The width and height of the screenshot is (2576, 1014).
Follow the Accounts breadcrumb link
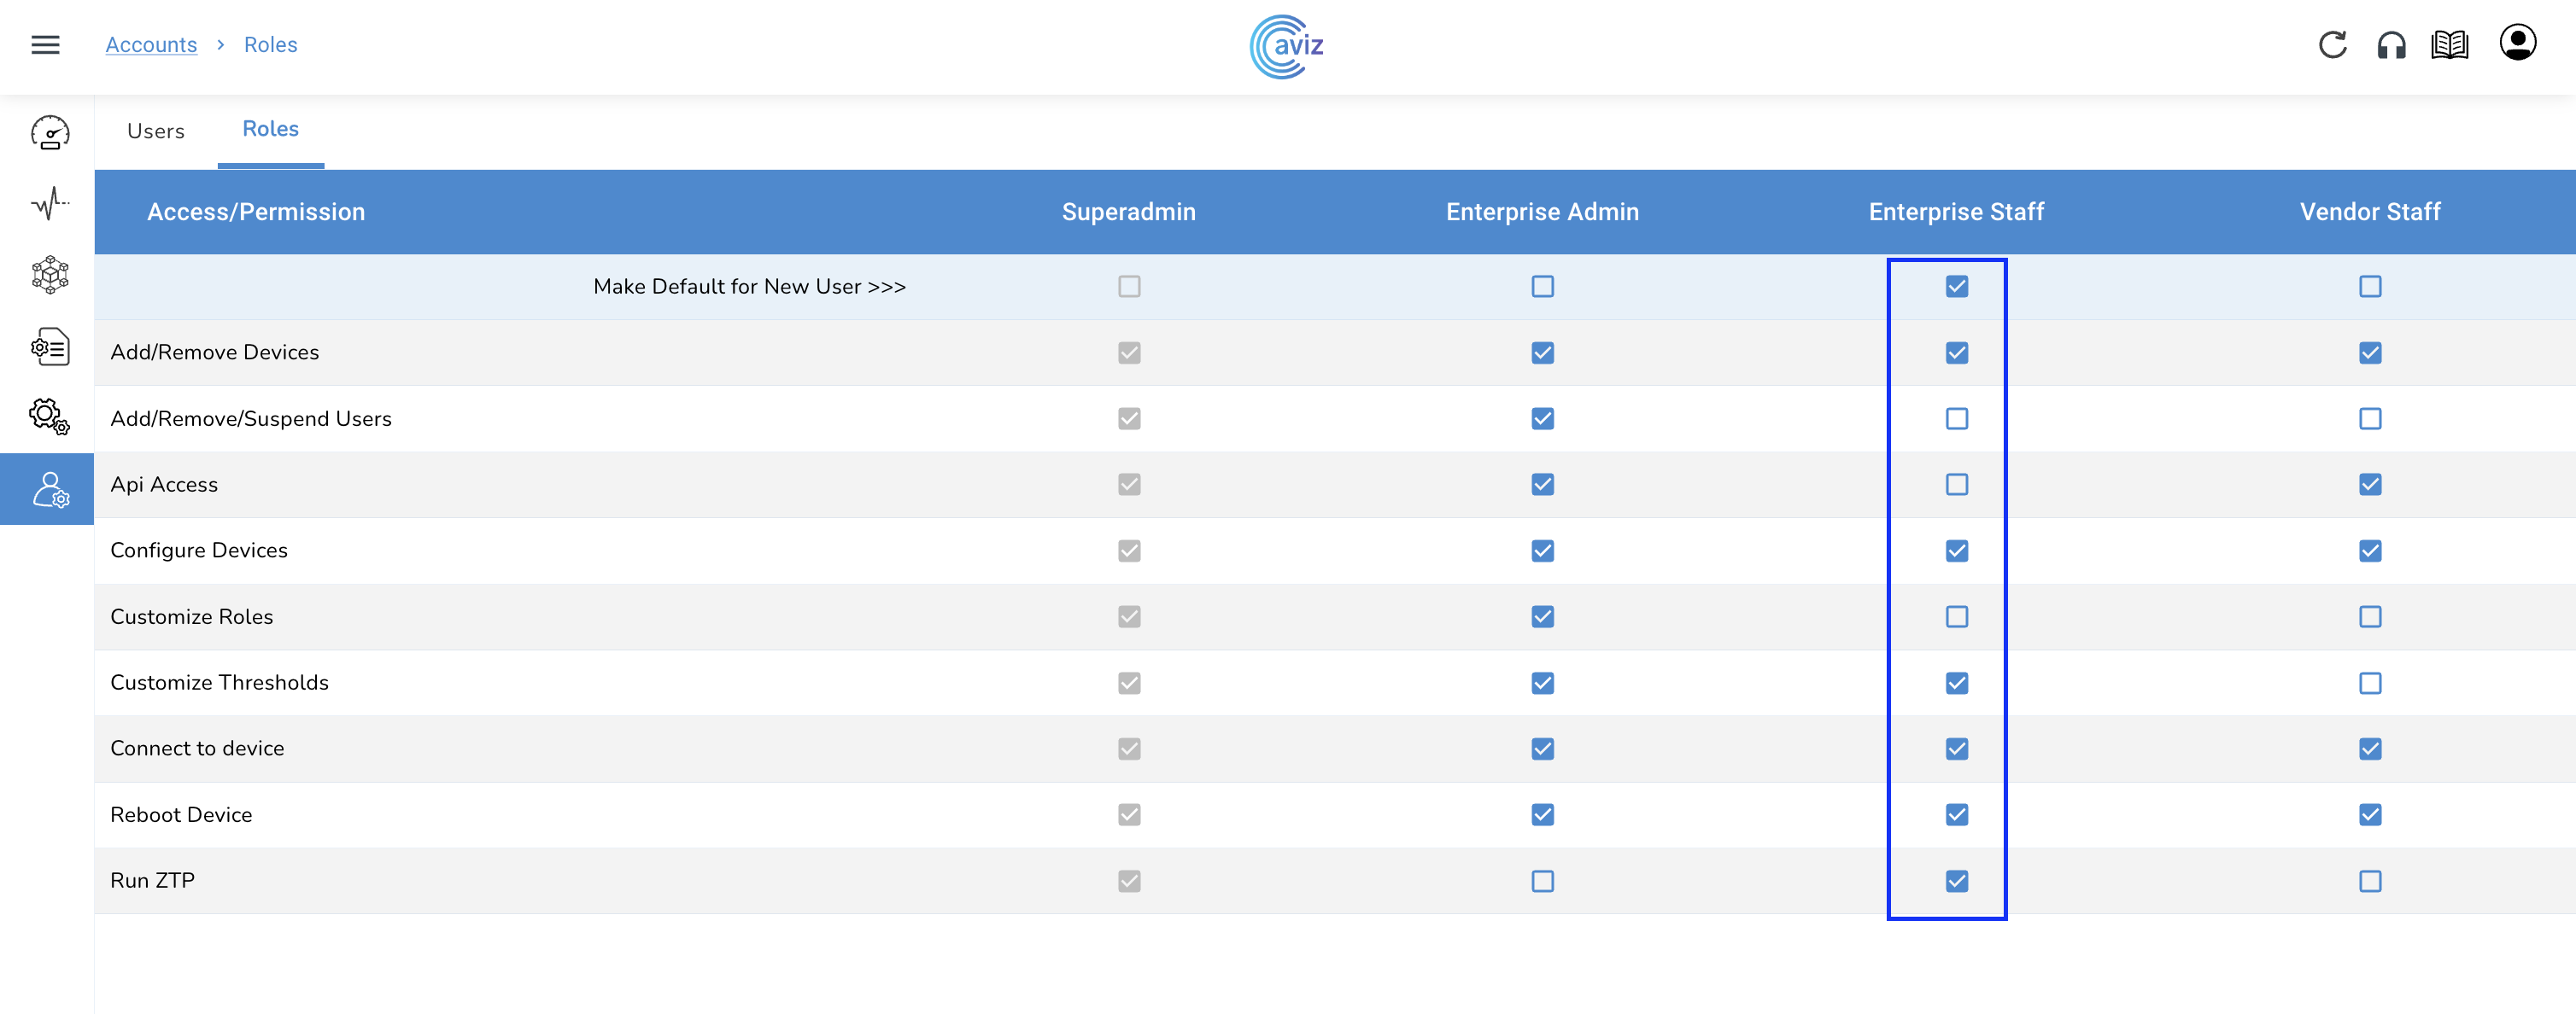click(151, 45)
